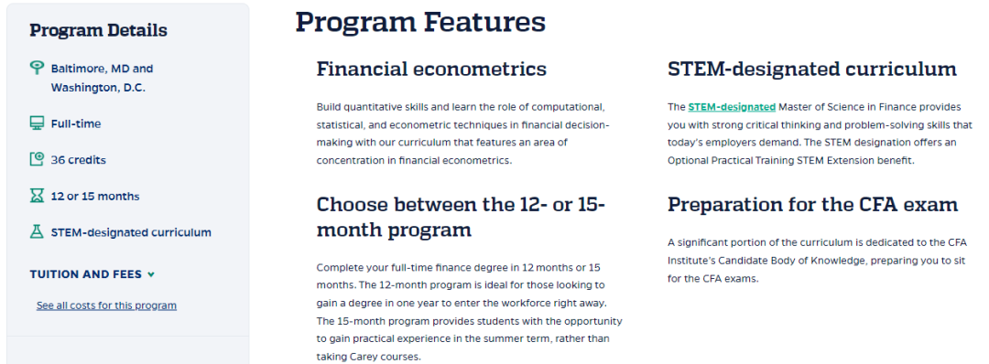Expand the Tuition and Fees chevron
This screenshot has width=989, height=364.
[151, 274]
